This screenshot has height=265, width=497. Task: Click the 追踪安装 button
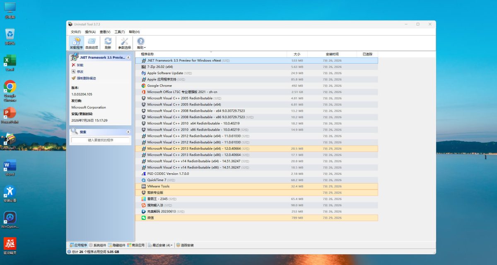tap(185, 245)
